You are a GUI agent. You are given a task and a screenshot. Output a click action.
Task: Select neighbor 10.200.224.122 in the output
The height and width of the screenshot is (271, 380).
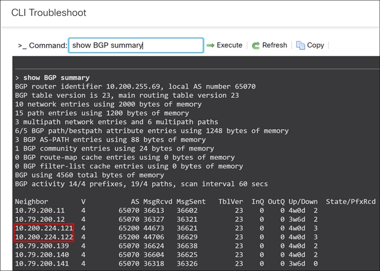point(44,237)
